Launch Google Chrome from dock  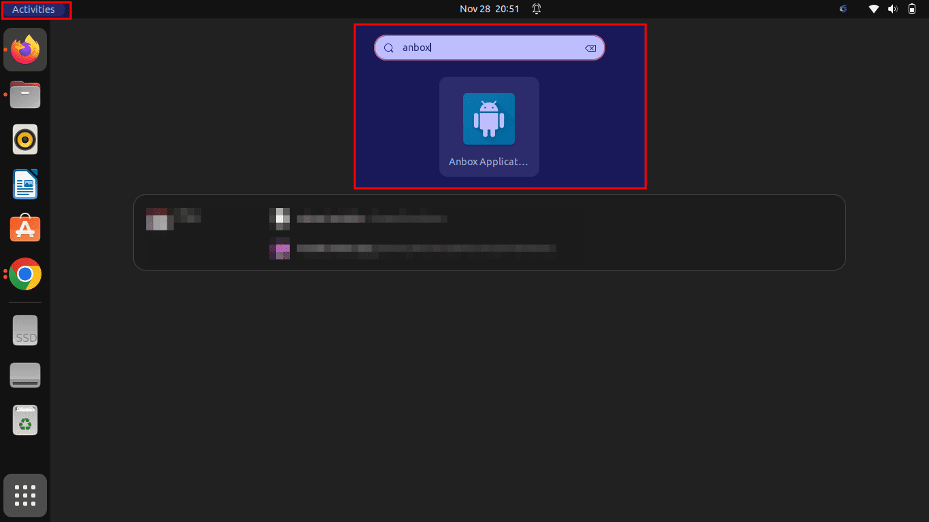(x=25, y=274)
